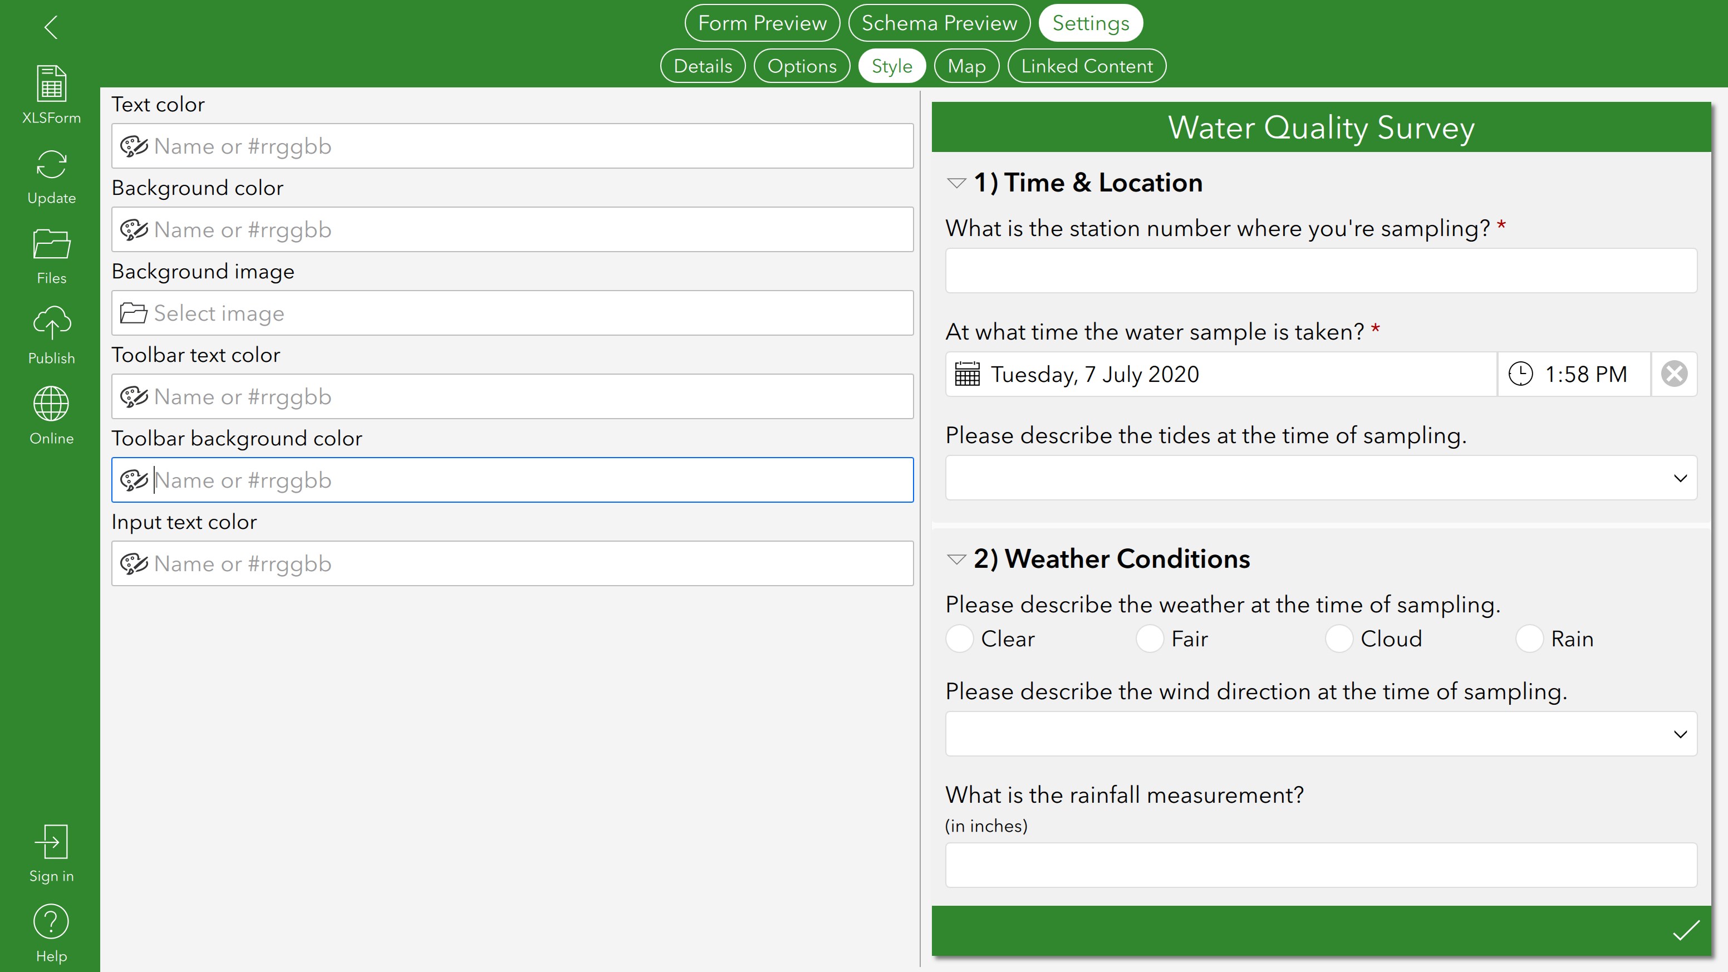Switch to the Form Preview tab
Viewport: 1728px width, 972px height.
click(762, 23)
